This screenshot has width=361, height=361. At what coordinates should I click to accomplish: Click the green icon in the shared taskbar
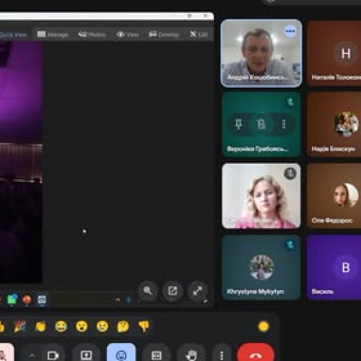click(12, 299)
